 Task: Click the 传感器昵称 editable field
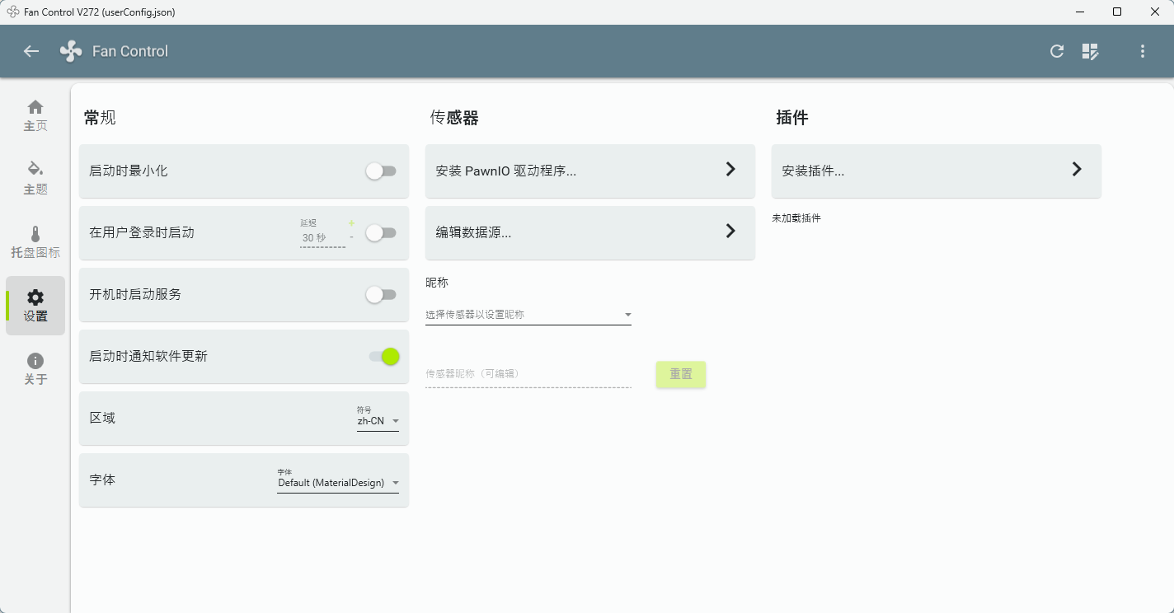point(528,374)
